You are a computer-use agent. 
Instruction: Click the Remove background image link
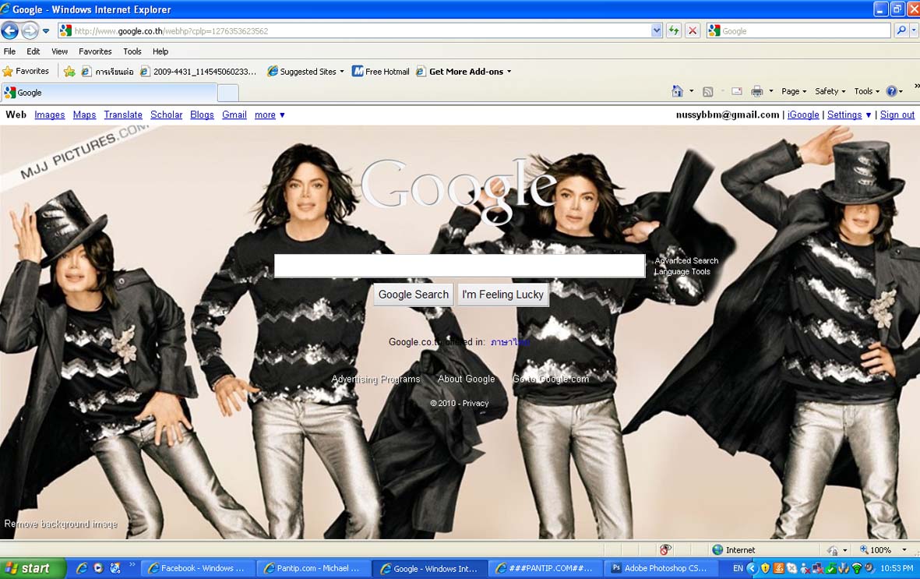coord(61,524)
